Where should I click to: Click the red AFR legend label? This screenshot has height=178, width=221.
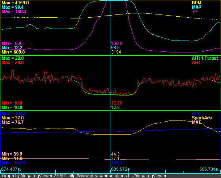pos(214,63)
